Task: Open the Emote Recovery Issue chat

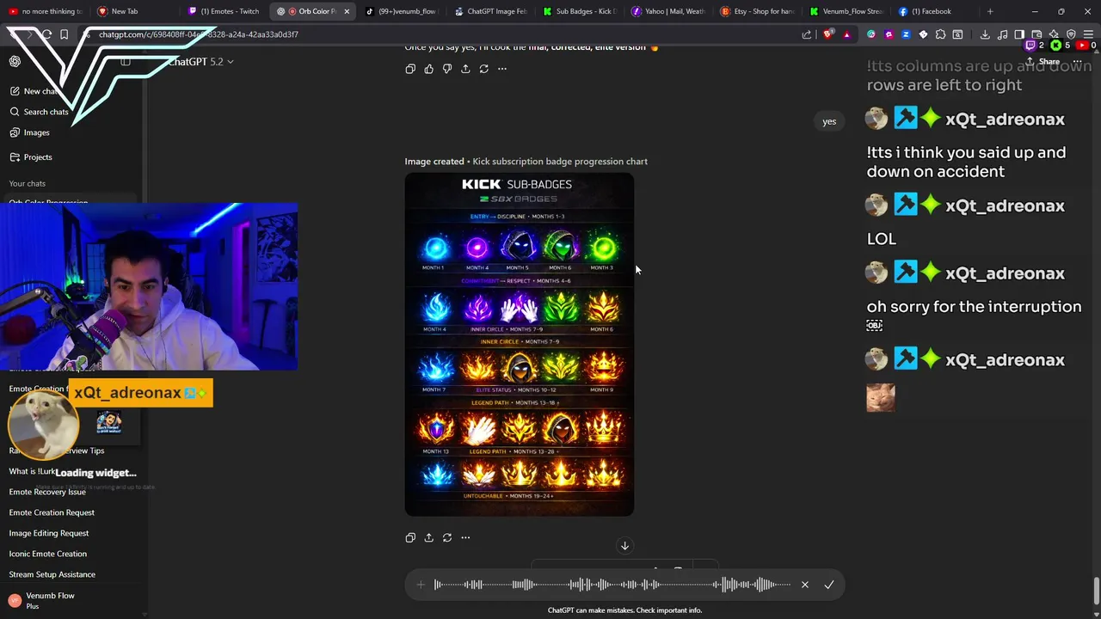Action: tap(47, 492)
